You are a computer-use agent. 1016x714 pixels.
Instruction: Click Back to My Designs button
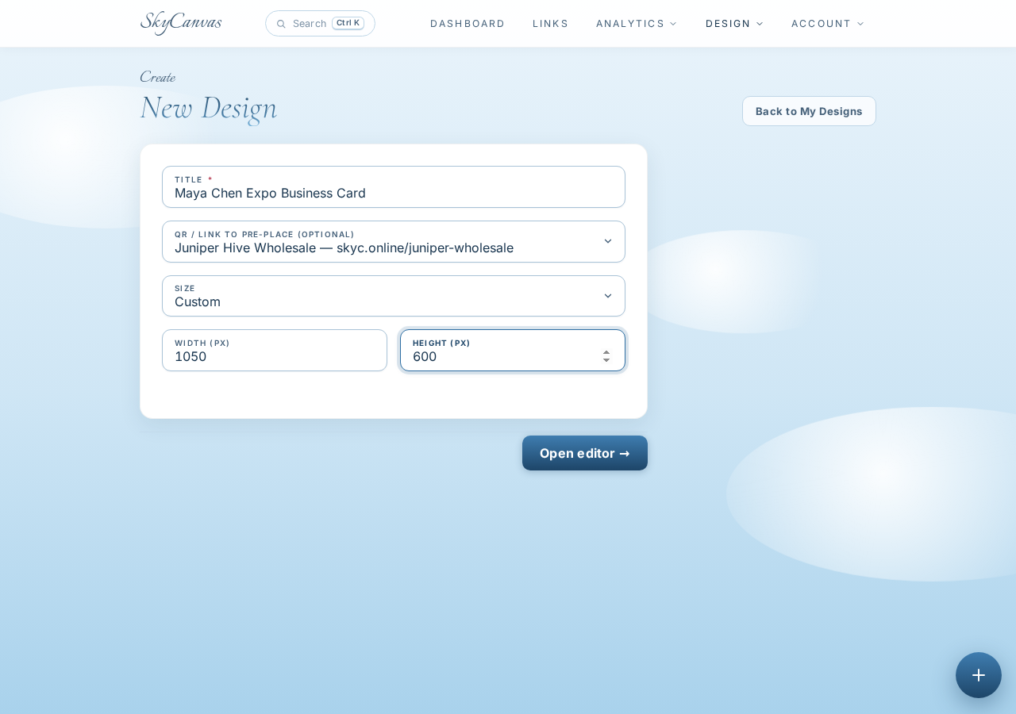click(x=809, y=111)
